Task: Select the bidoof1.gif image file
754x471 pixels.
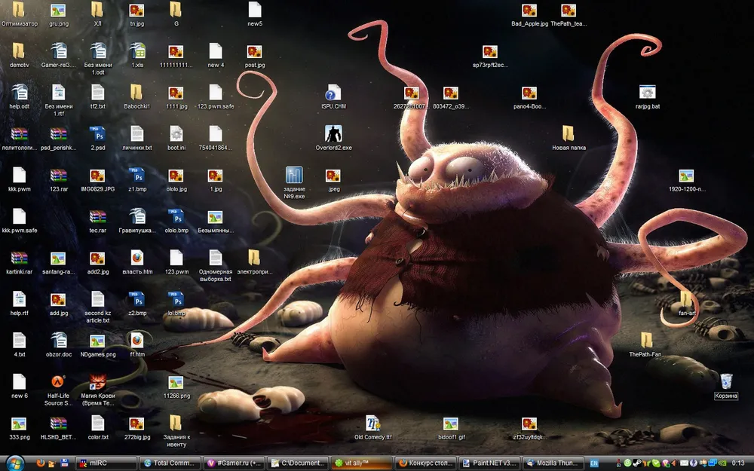Action: coord(451,424)
